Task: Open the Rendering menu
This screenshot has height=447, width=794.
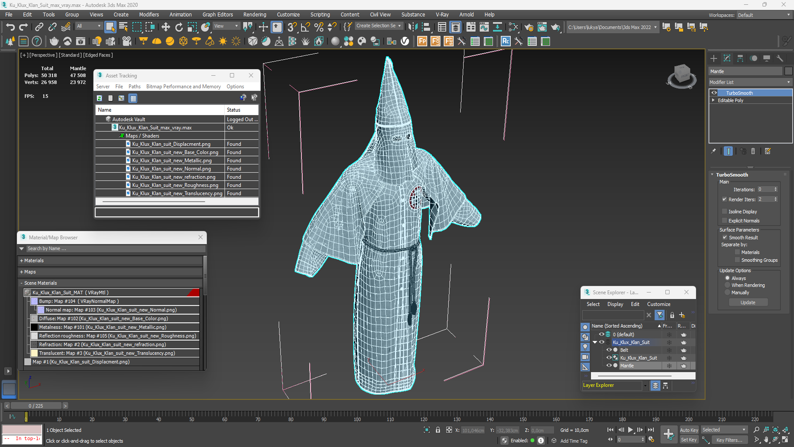Action: coord(255,14)
